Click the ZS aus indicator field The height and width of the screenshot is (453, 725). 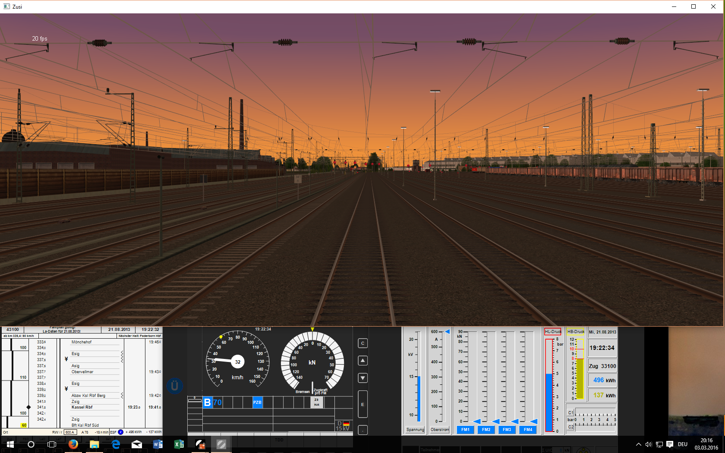point(317,402)
